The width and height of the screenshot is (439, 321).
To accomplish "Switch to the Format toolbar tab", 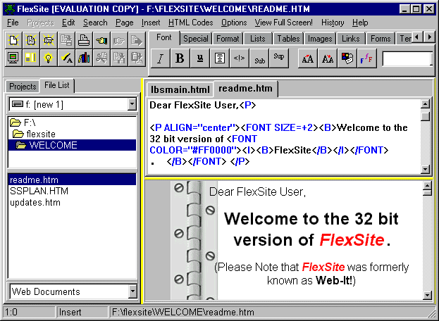I will [228, 39].
